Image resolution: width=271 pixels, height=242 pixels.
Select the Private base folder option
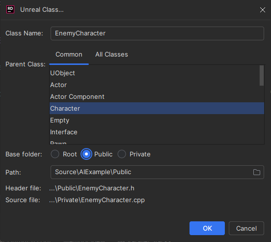(122, 154)
